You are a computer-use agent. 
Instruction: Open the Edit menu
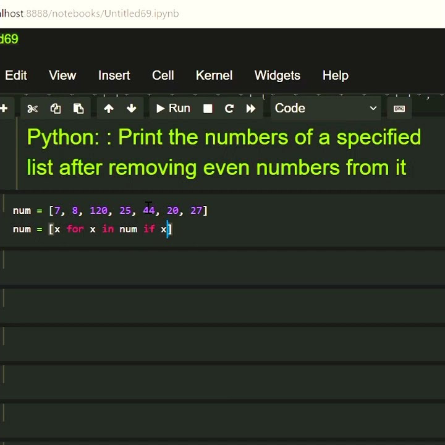pyautogui.click(x=16, y=75)
